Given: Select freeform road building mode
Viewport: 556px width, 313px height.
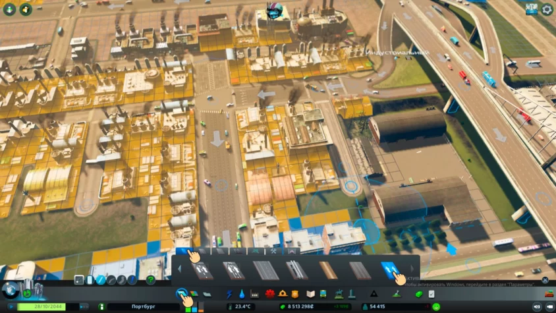Looking at the screenshot, I should [121, 280].
